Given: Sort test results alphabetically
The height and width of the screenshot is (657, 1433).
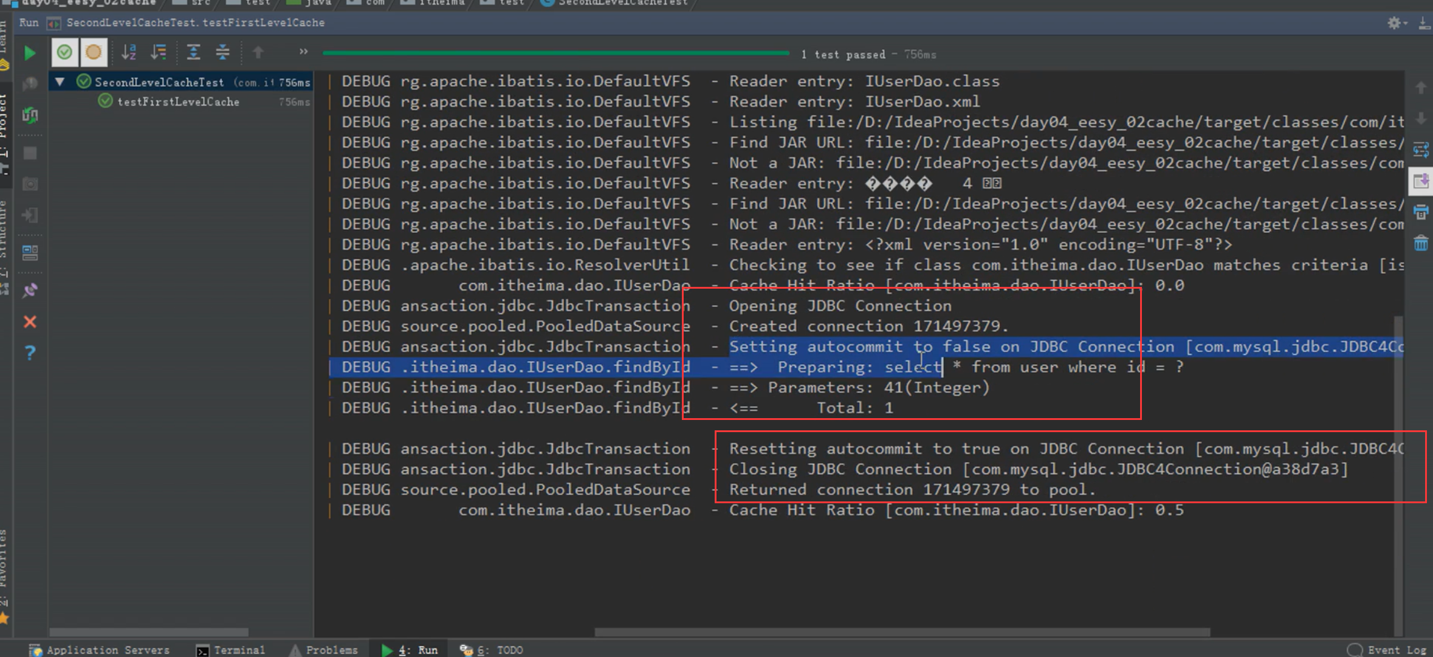Looking at the screenshot, I should 129,52.
